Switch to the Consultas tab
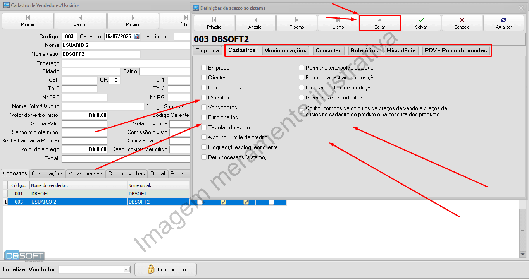 click(x=328, y=50)
